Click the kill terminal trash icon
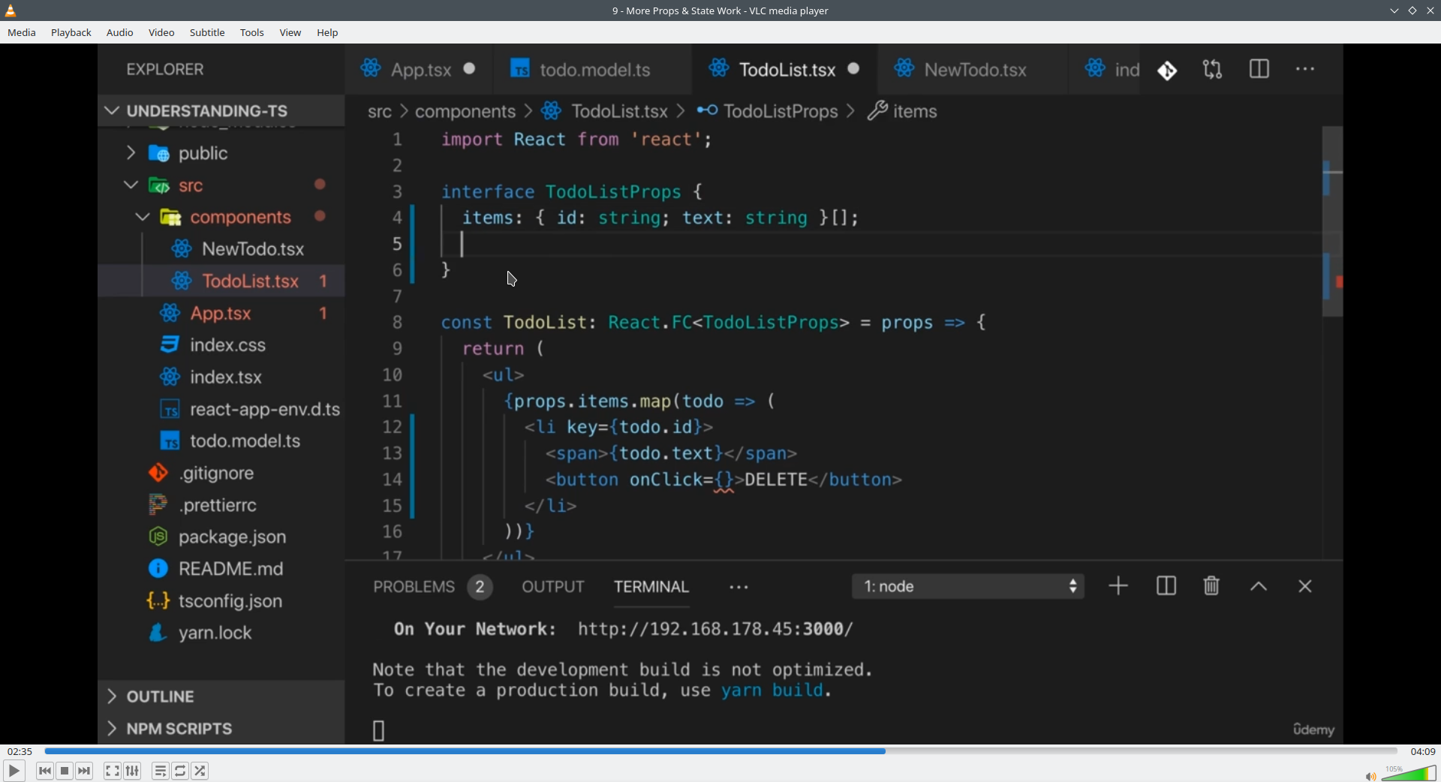This screenshot has width=1441, height=782. coord(1211,587)
